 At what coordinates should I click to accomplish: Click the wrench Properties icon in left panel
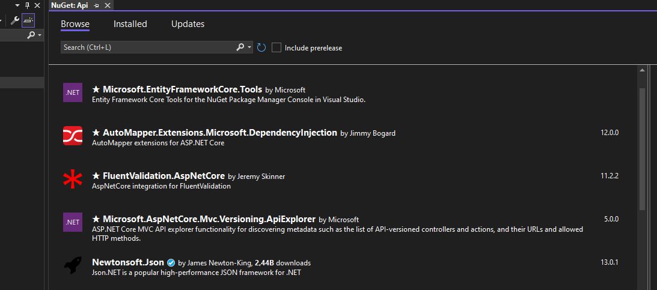click(15, 20)
